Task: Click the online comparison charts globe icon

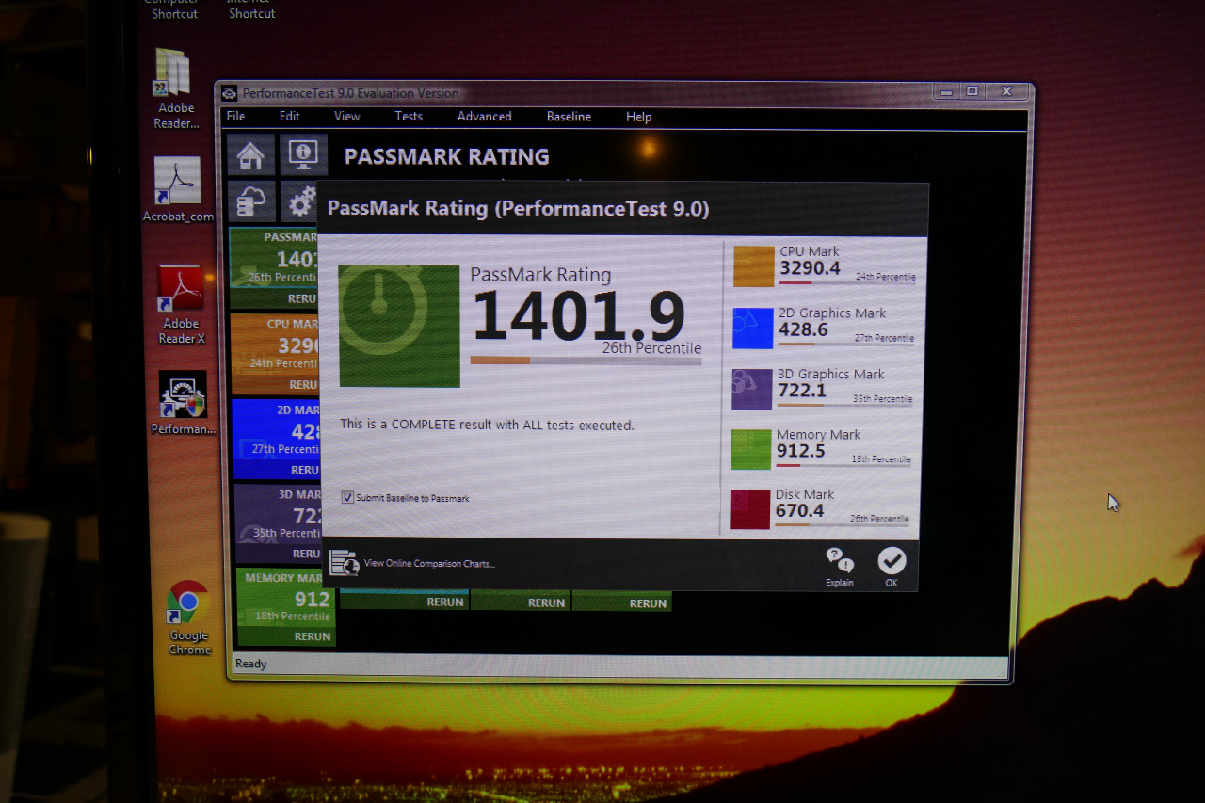Action: pyautogui.click(x=345, y=563)
